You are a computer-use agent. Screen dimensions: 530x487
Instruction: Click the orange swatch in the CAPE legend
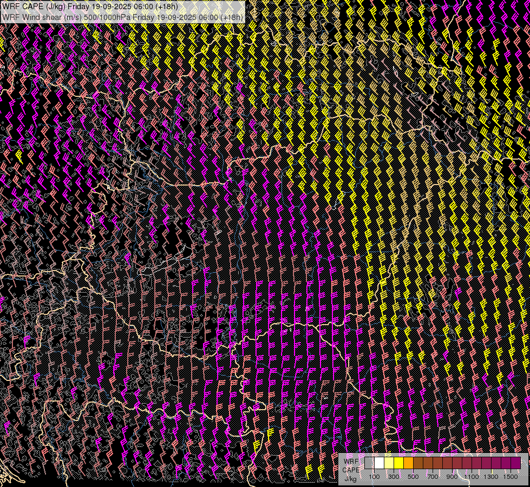(408, 463)
